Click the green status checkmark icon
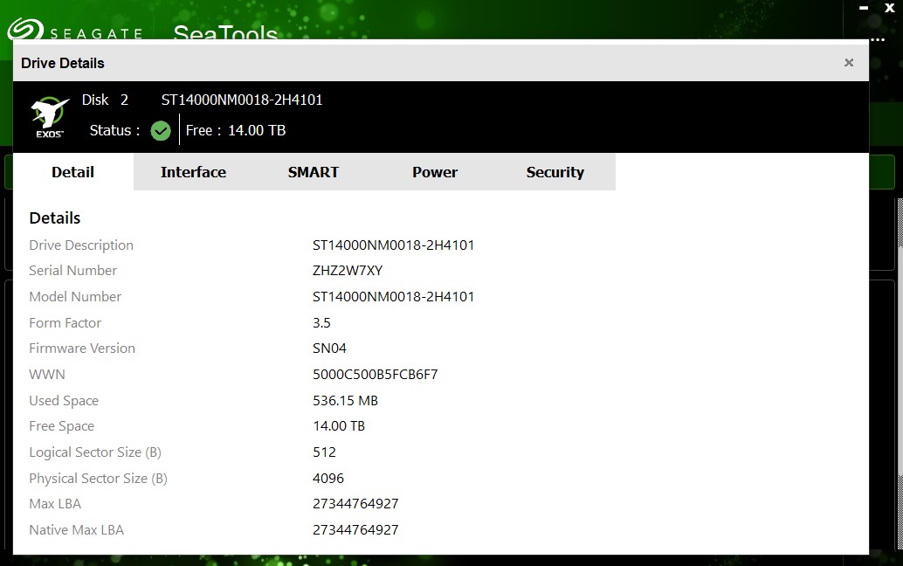This screenshot has width=903, height=566. pos(161,131)
